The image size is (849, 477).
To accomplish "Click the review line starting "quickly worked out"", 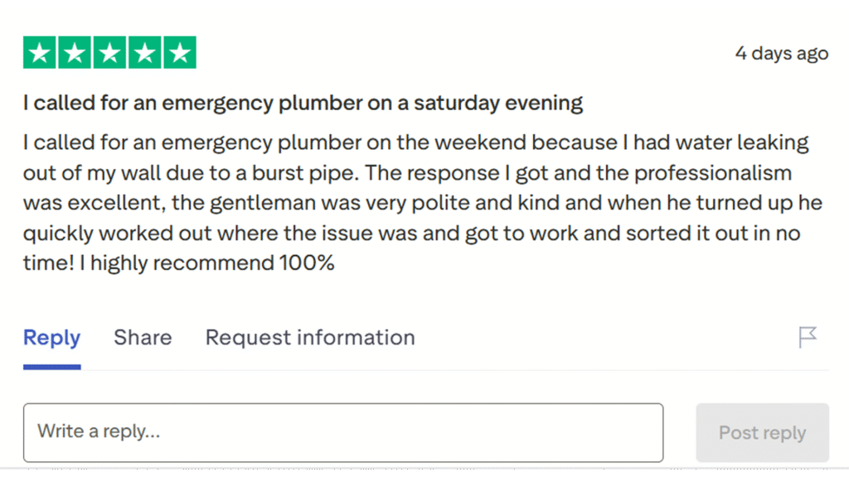I will pos(410,234).
